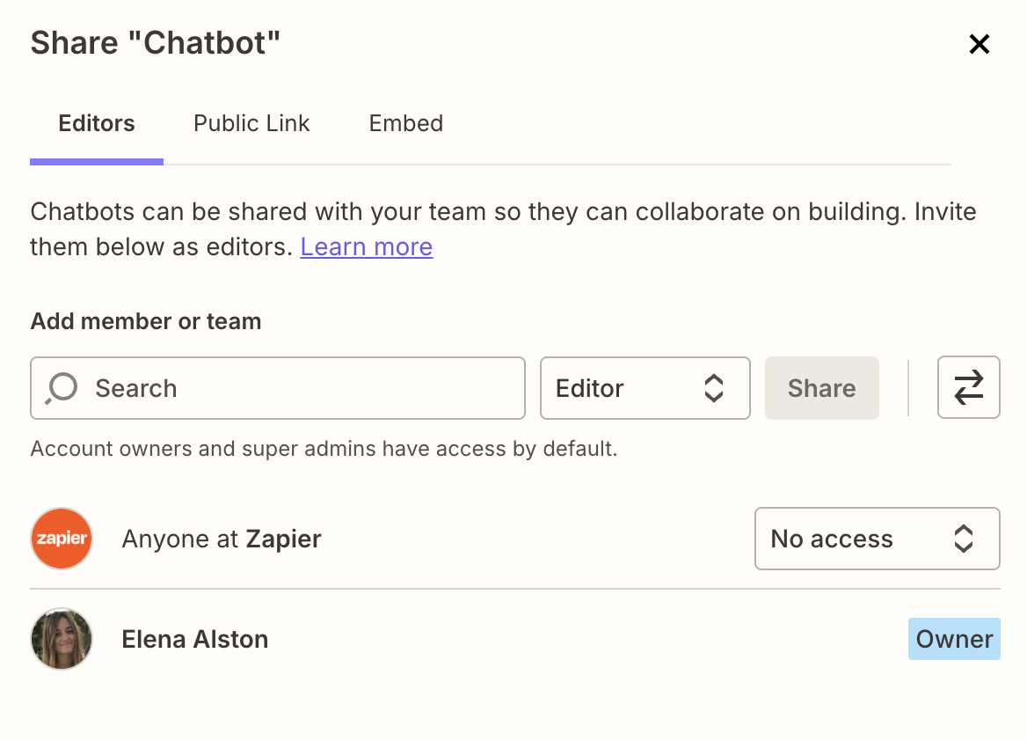This screenshot has height=741, width=1027.
Task: Click the Owner badge next to Elena Alston
Action: (954, 639)
